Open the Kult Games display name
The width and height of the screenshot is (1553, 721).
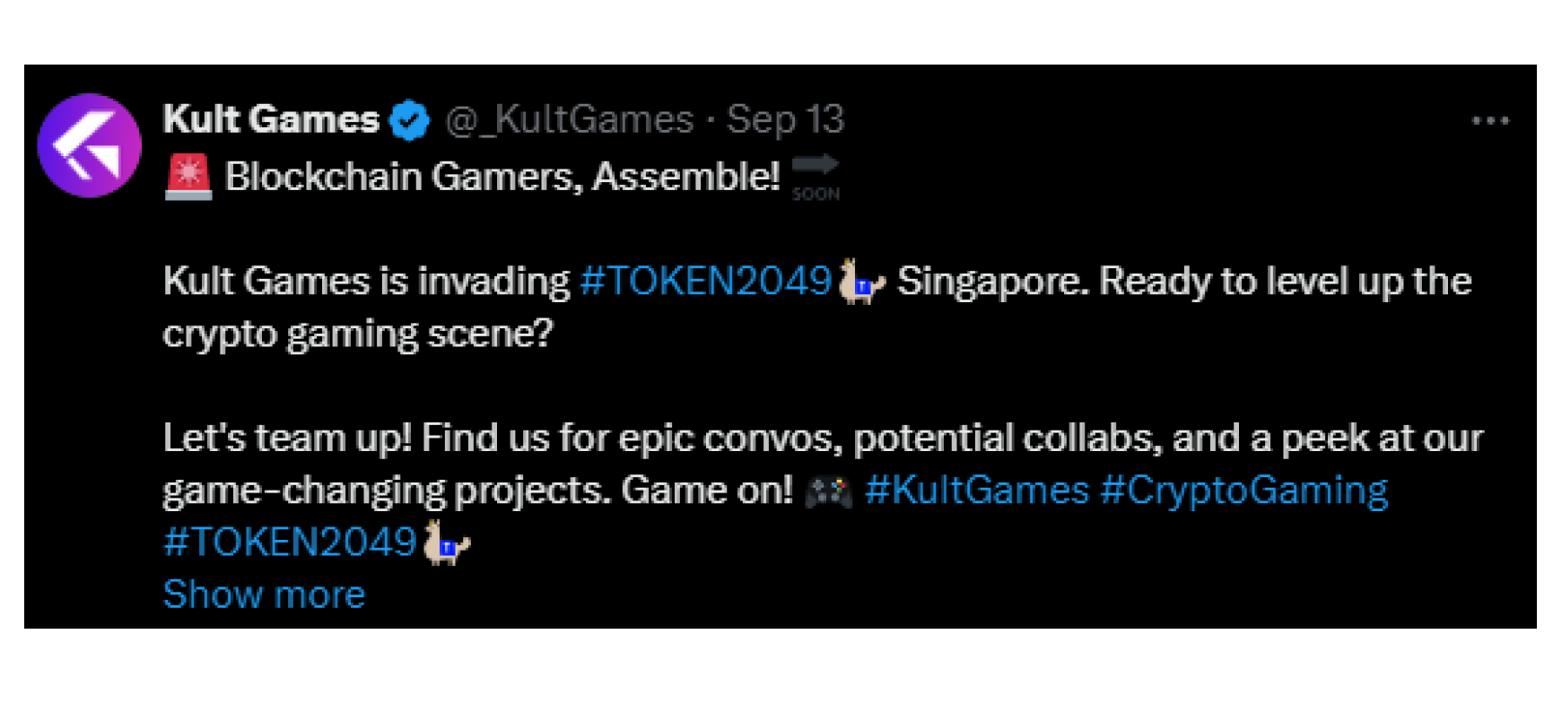[x=271, y=120]
